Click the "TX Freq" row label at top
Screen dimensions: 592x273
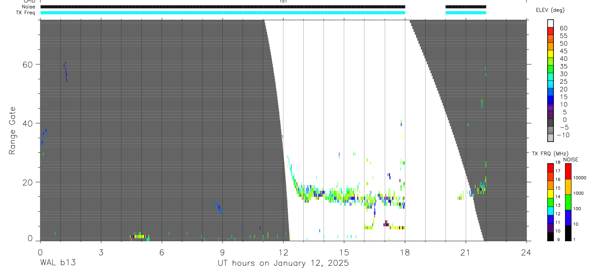click(x=26, y=13)
